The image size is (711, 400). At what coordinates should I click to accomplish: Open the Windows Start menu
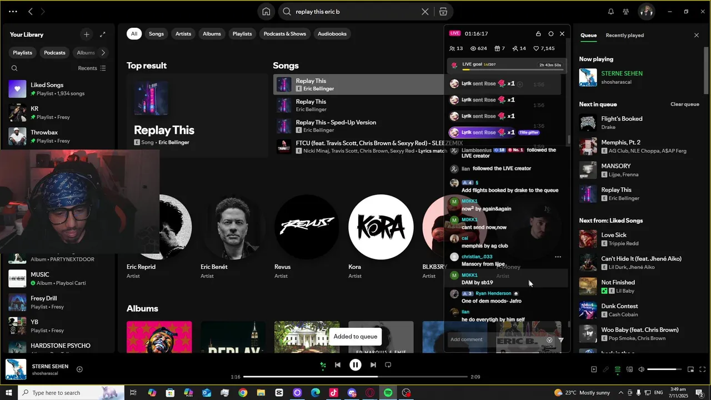coord(9,393)
